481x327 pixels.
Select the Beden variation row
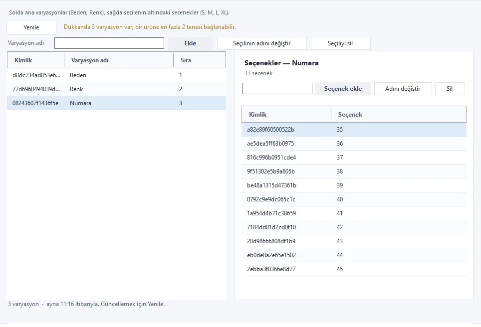coord(117,75)
